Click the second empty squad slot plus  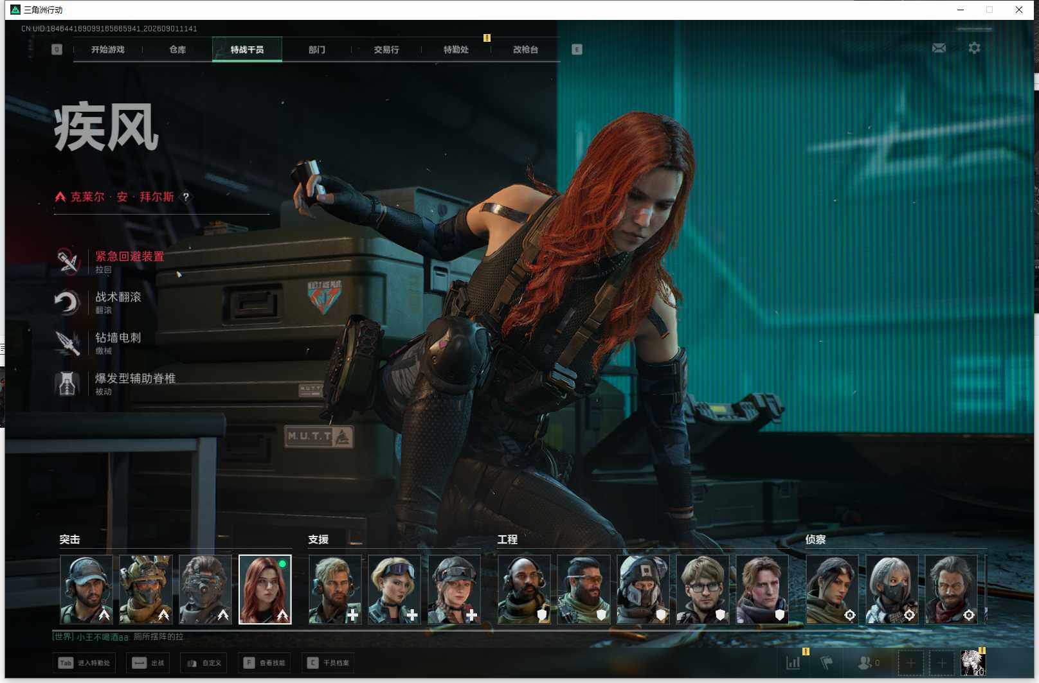pos(941,662)
